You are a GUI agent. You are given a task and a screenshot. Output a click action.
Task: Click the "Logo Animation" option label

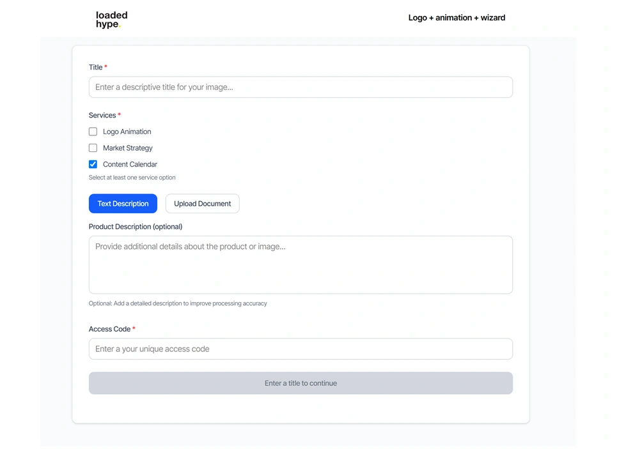[x=127, y=132]
